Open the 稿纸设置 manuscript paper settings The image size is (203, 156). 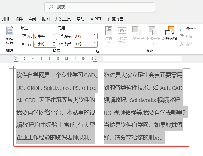(10, 35)
